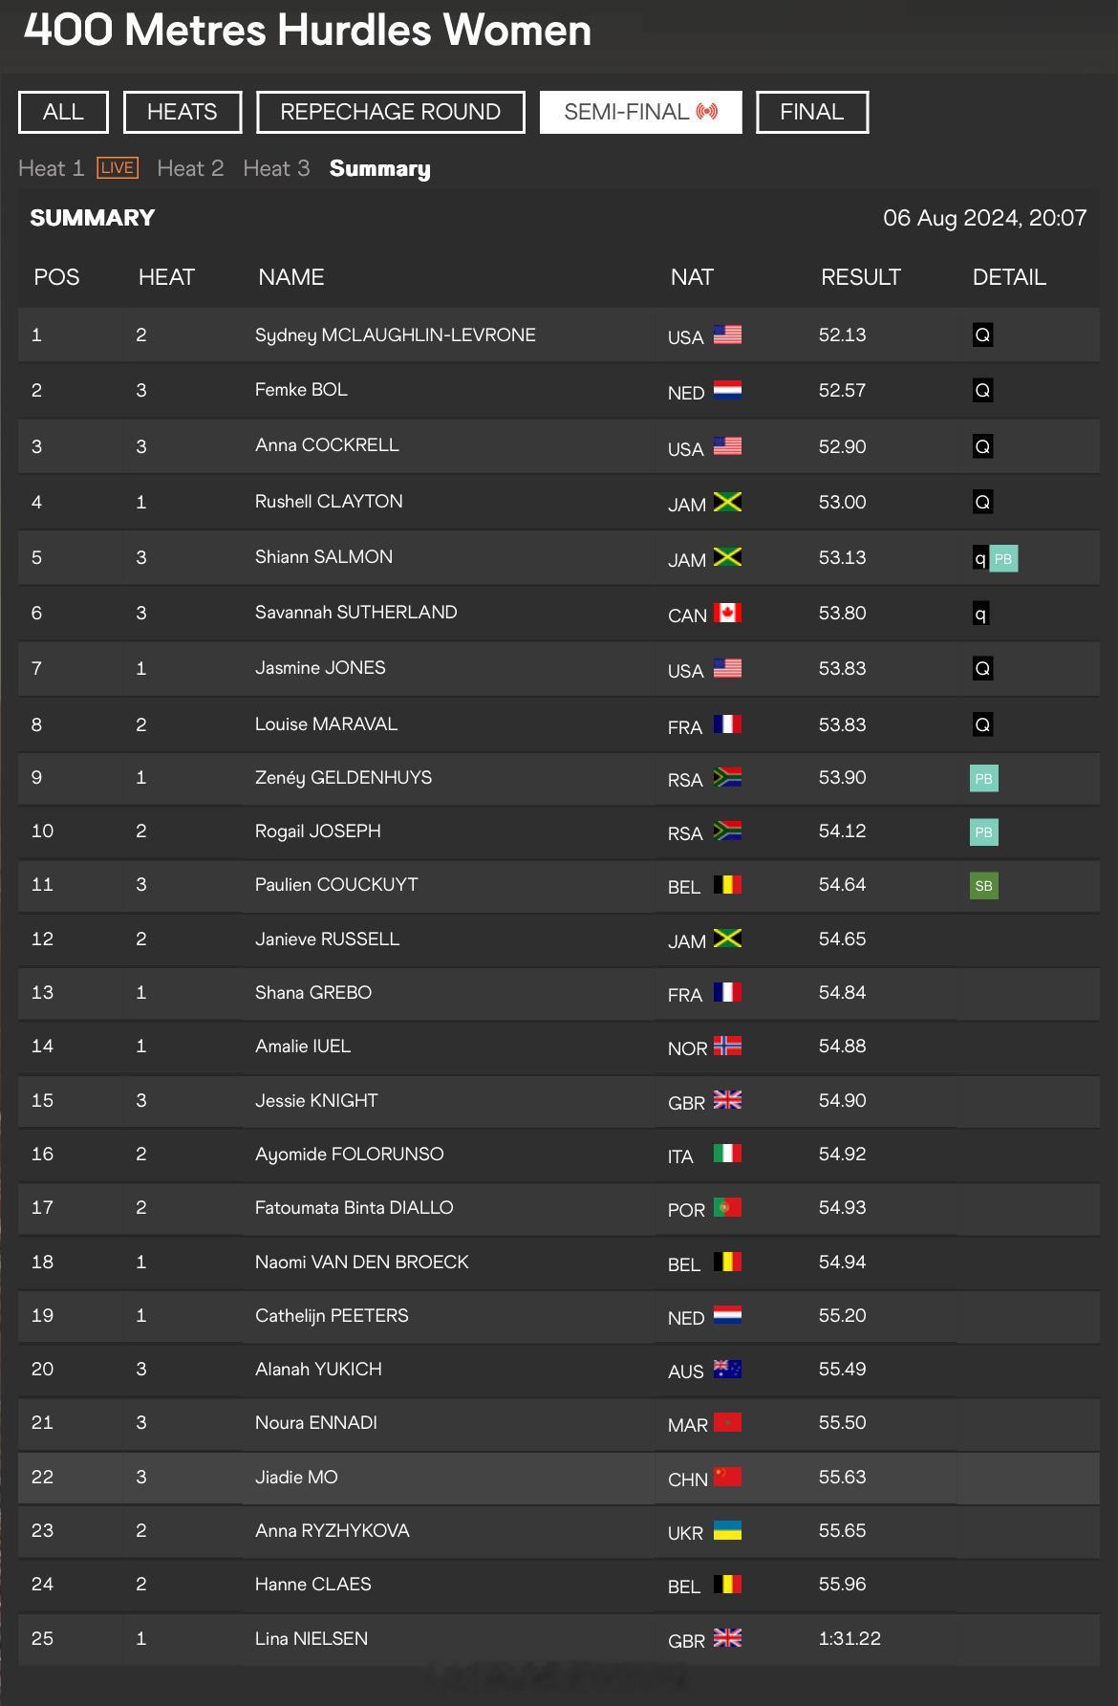Click the LIVE badge next to Heat 1
This screenshot has width=1118, height=1706.
click(x=118, y=168)
